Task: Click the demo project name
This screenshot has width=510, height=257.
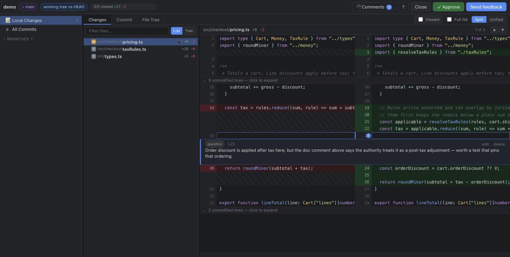Action: pyautogui.click(x=9, y=7)
